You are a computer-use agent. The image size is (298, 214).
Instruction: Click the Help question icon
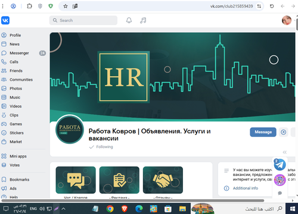tap(4, 197)
